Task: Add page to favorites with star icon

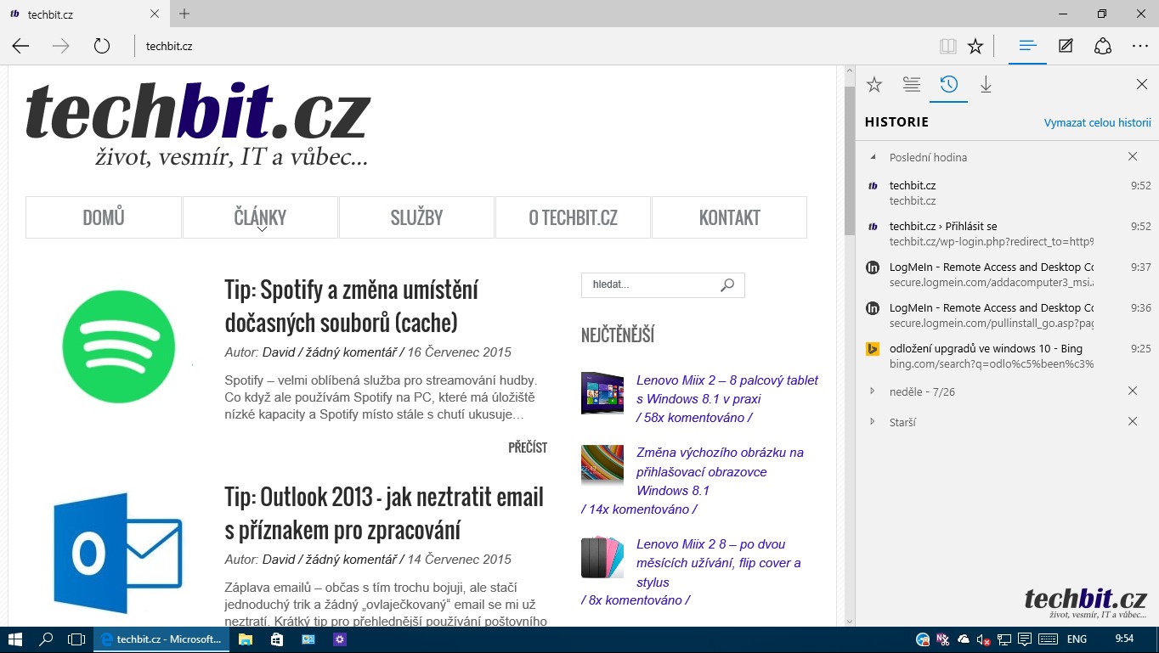Action: coord(975,46)
